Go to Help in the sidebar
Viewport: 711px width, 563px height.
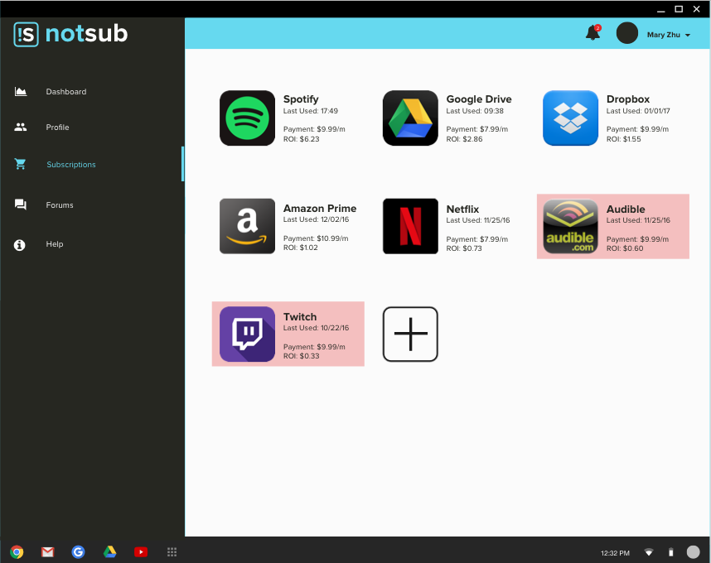(55, 244)
